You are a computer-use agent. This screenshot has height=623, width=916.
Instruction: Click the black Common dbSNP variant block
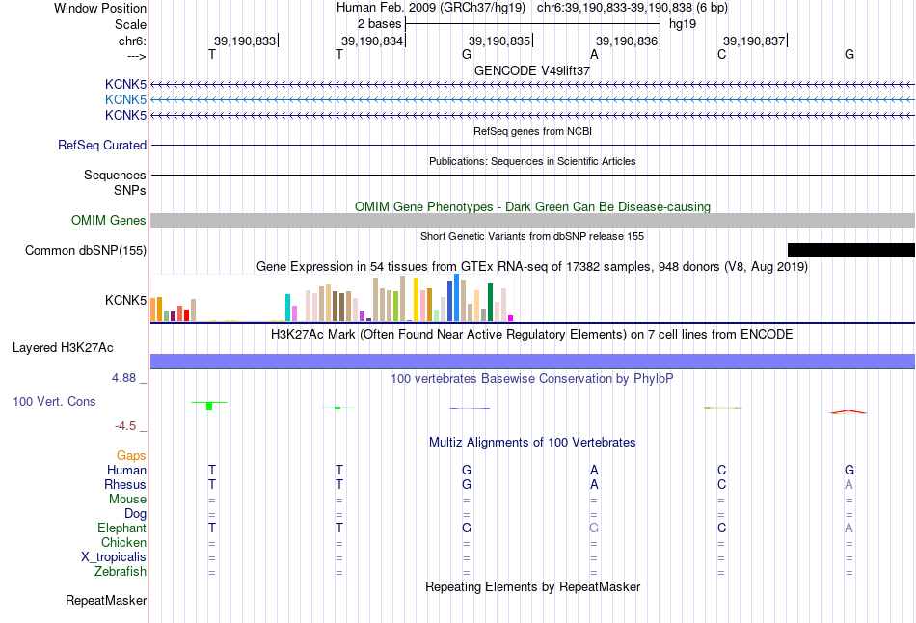point(851,250)
